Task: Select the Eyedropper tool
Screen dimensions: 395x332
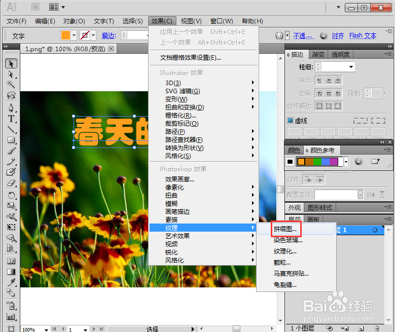Action: pos(11,282)
